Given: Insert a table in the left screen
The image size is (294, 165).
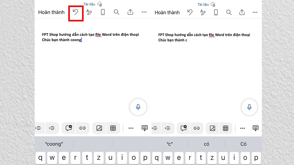Looking at the screenshot, I should [x=113, y=128].
